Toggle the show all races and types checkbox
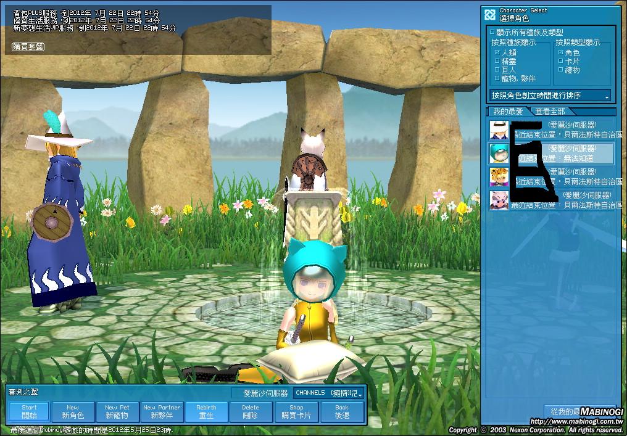Screen dimensions: 627x436 [492, 31]
